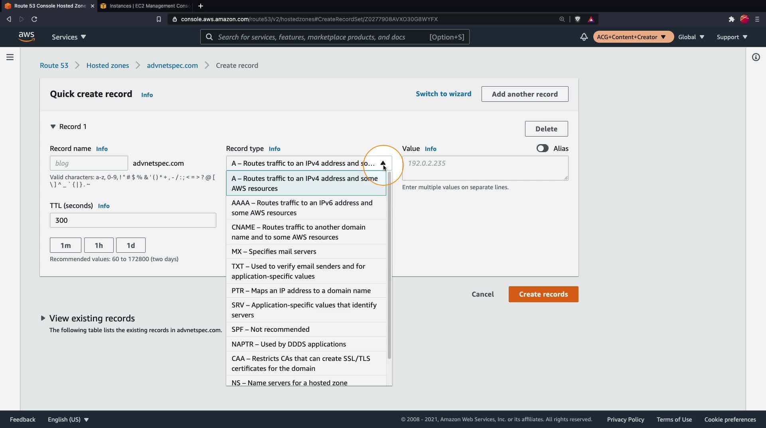766x428 pixels.
Task: Delete Record 1
Action: pos(546,129)
